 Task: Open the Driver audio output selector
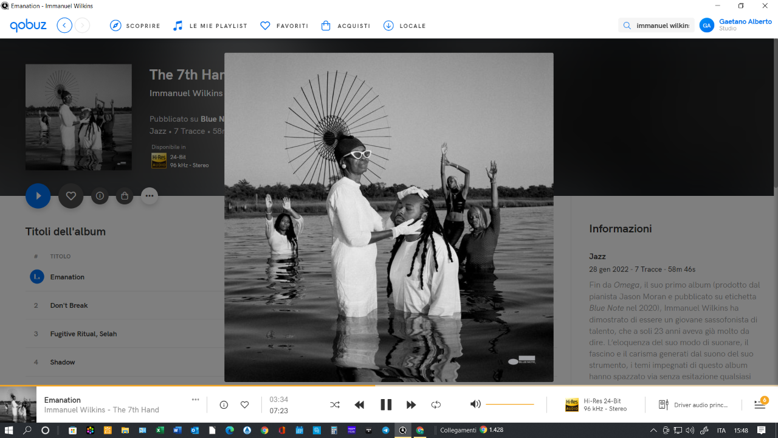pos(693,405)
